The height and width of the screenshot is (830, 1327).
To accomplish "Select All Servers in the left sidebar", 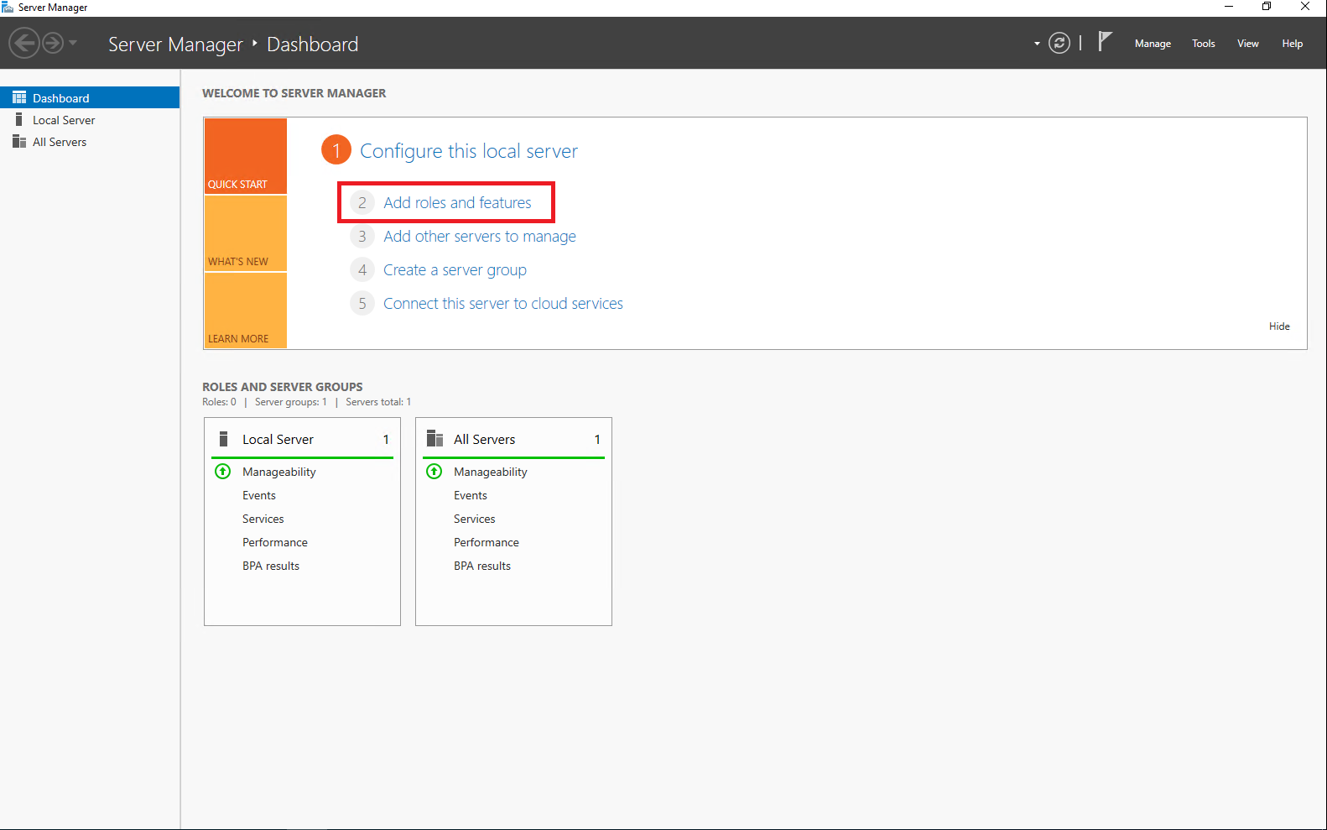I will click(90, 142).
